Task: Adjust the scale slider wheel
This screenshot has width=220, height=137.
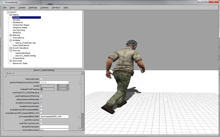Action: tap(63, 86)
